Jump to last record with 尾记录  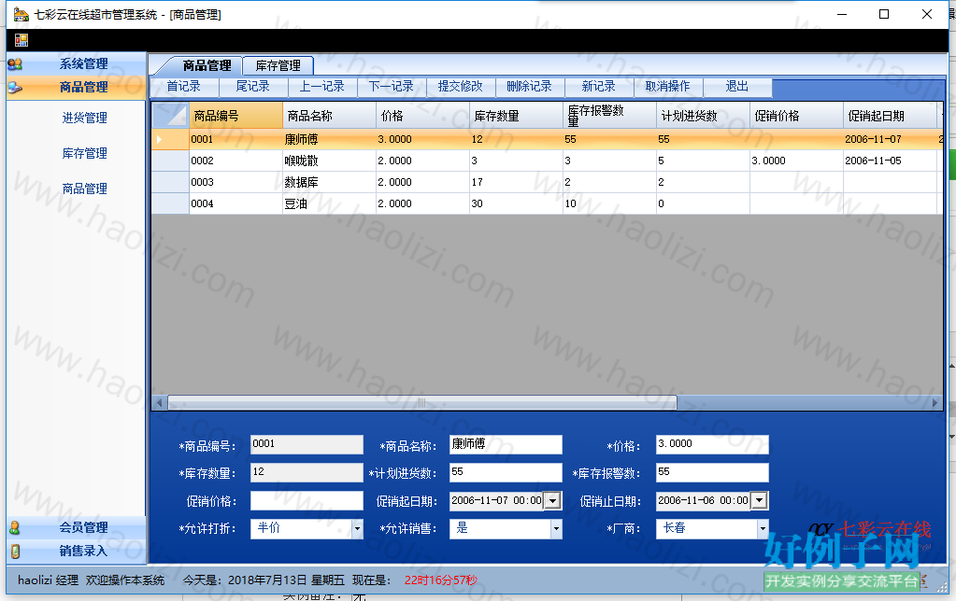253,87
